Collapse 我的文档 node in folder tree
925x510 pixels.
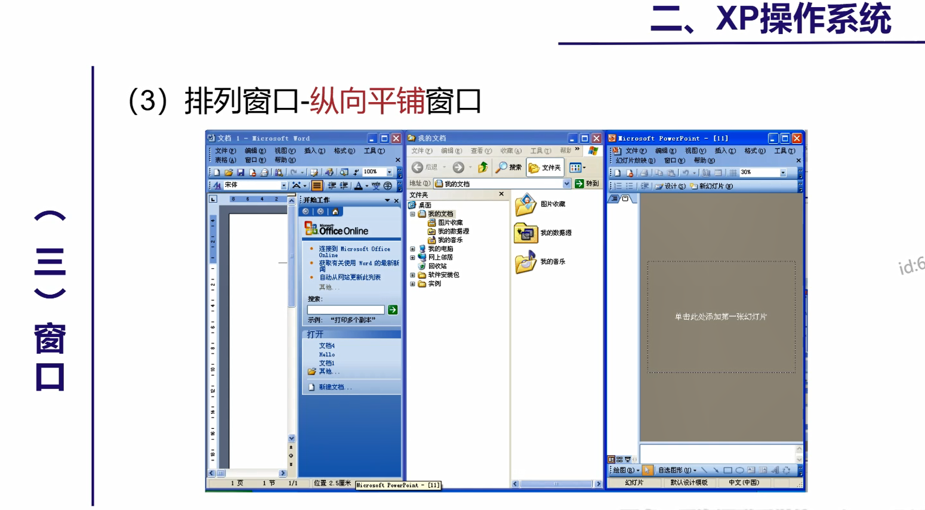tap(412, 214)
